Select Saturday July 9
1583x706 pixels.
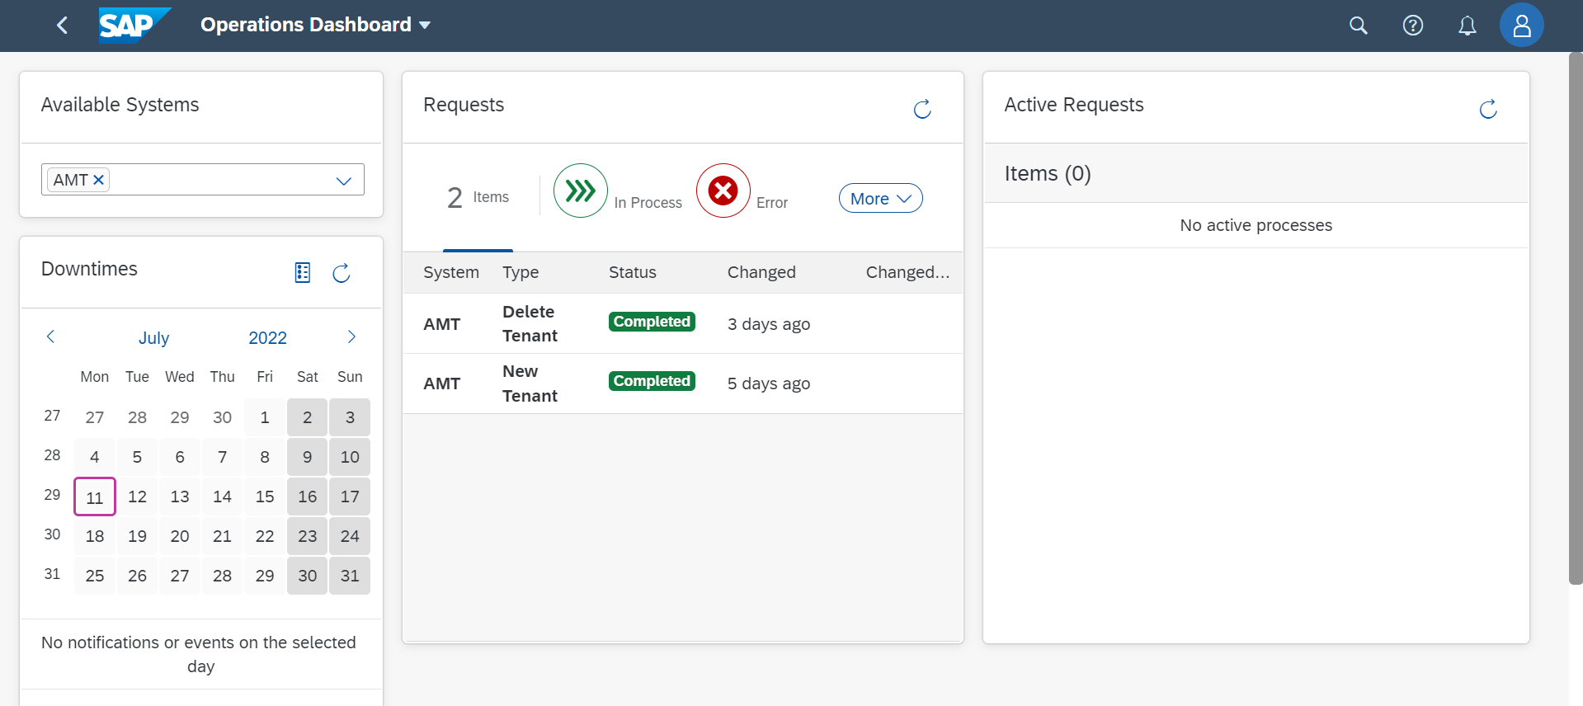307,457
